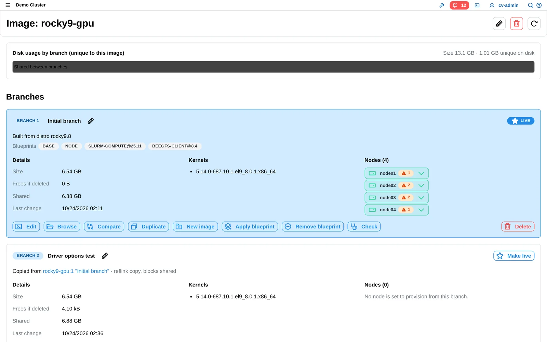The image size is (547, 342).
Task: Rename Driver options test branch via pencil
Action: (105, 256)
